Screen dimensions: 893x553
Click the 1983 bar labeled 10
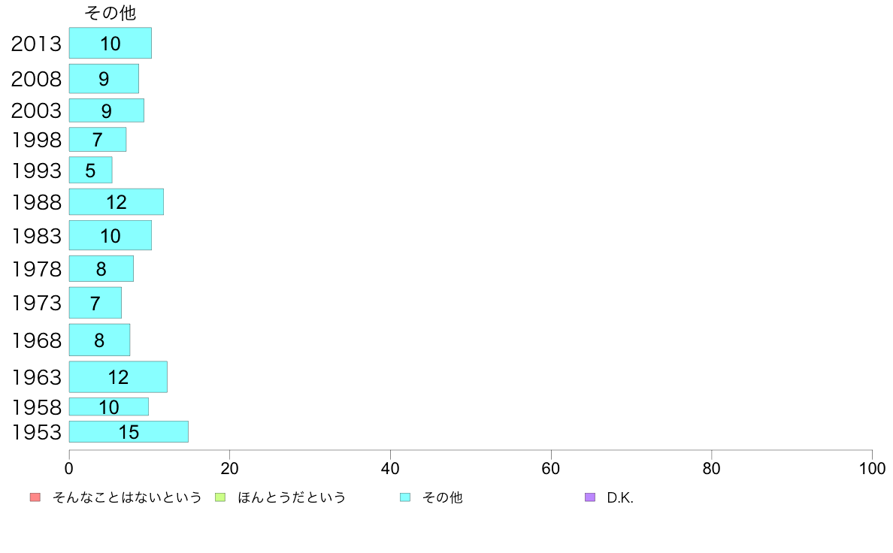click(110, 235)
